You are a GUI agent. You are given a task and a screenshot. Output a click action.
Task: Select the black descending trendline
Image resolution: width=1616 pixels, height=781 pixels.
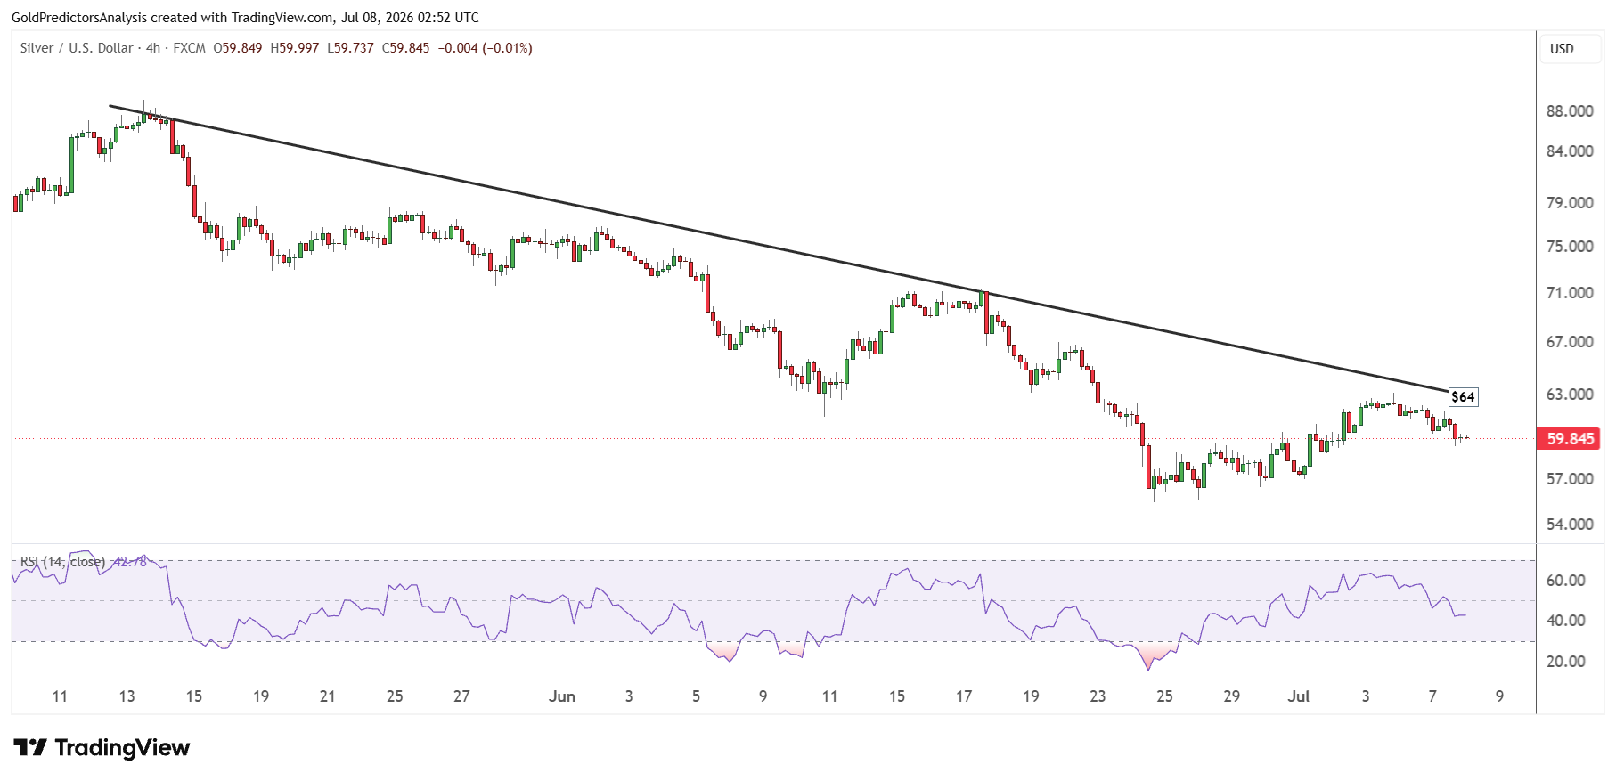point(779,248)
